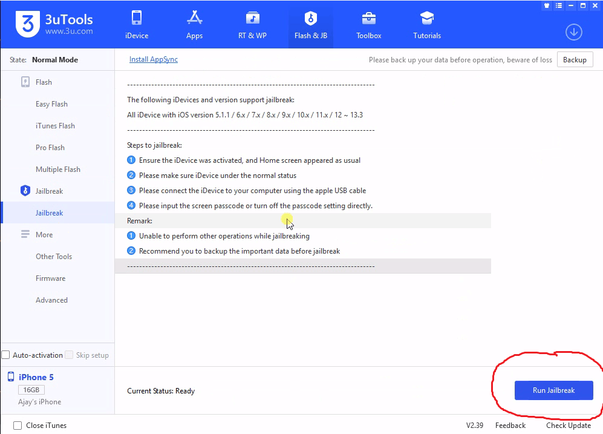Image resolution: width=603 pixels, height=434 pixels.
Task: Click step 2 'normal status' instruction
Action: point(218,175)
